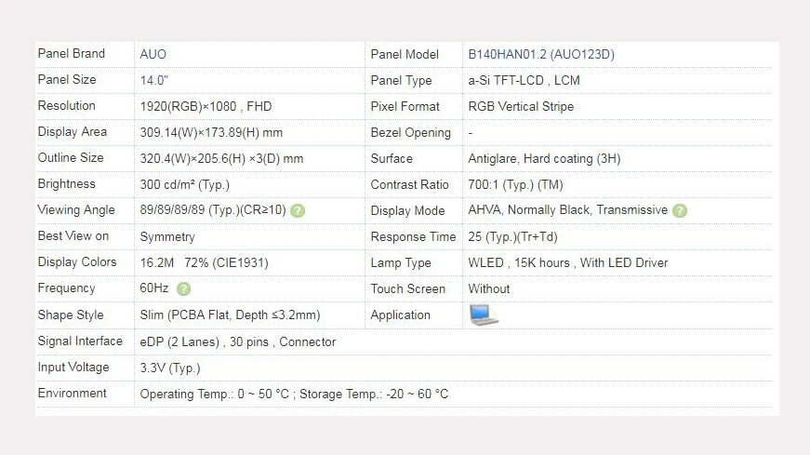
Task: Click the Shape Style label
Action: click(71, 314)
